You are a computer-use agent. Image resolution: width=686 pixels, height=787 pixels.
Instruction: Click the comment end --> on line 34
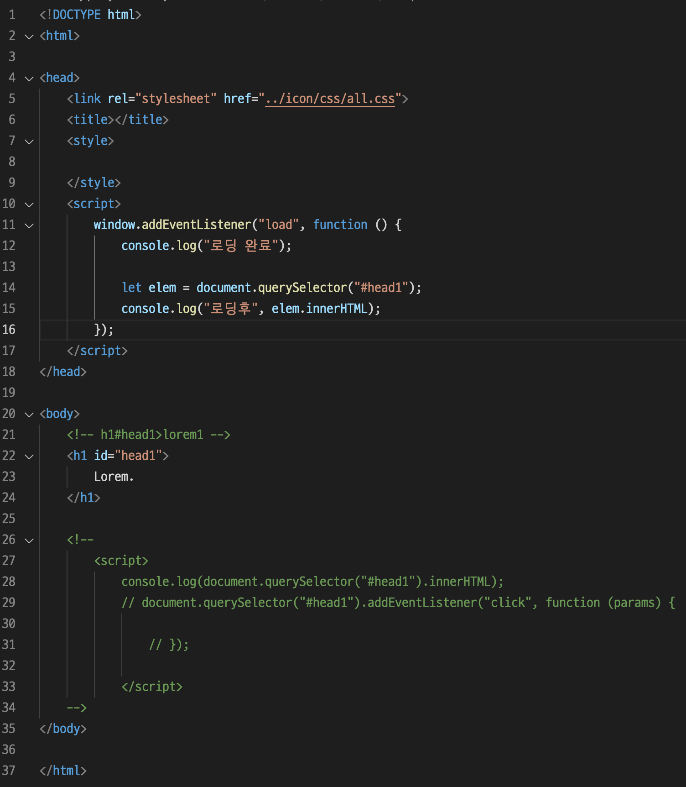(x=77, y=708)
